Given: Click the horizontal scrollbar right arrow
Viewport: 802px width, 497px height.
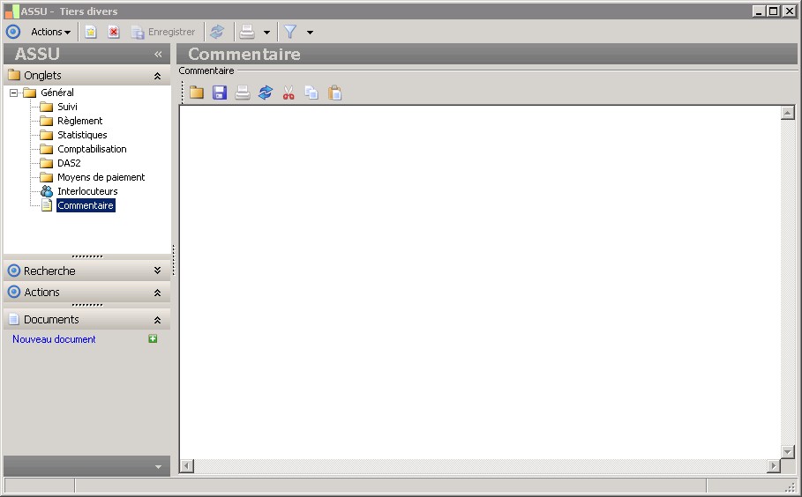Looking at the screenshot, I should [x=774, y=466].
